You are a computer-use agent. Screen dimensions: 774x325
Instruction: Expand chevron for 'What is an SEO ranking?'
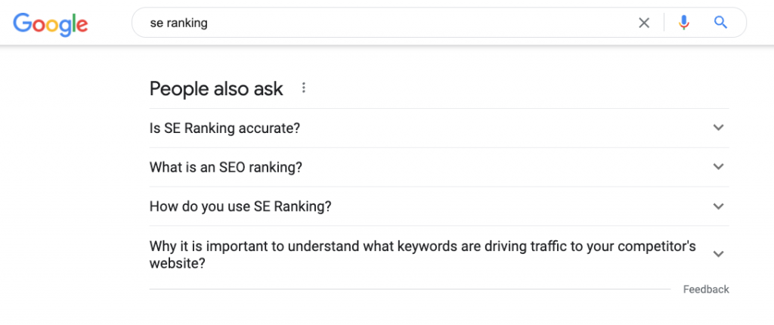pos(719,167)
